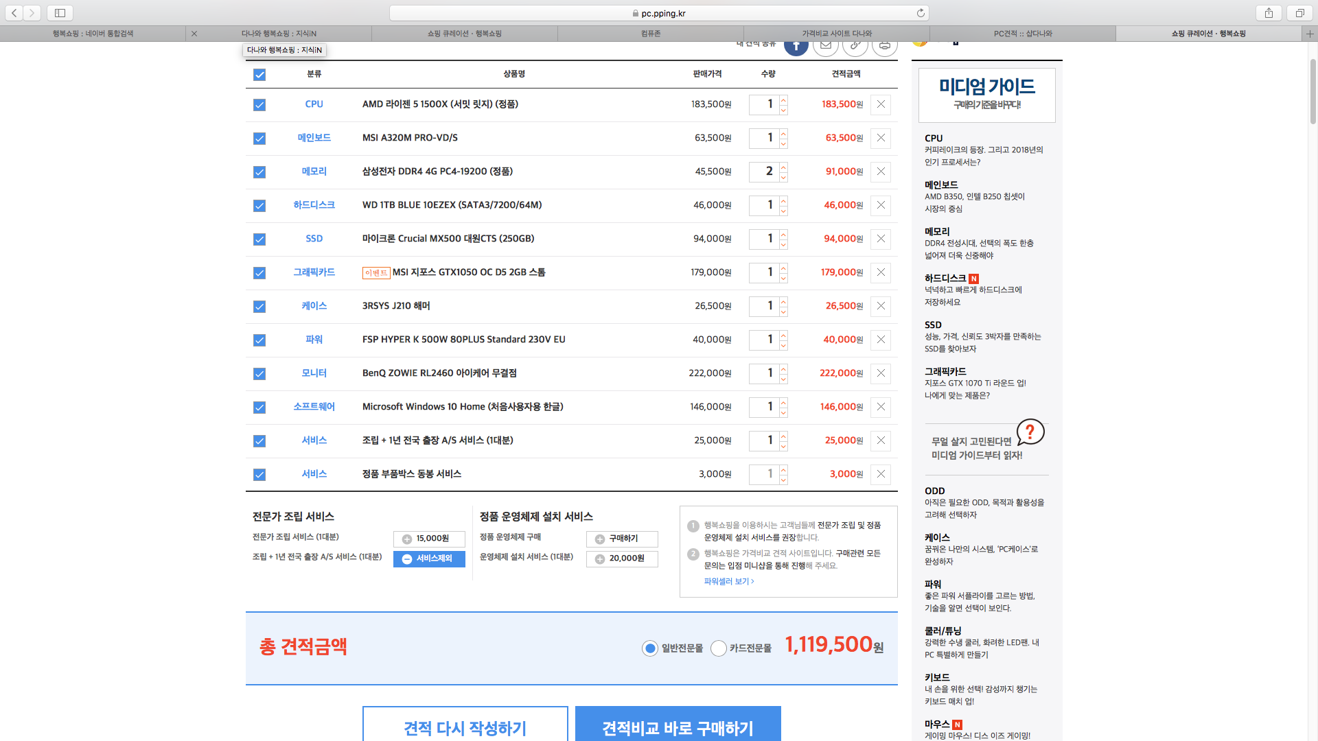Remove the FSP HYPER K 500W power row

click(881, 340)
